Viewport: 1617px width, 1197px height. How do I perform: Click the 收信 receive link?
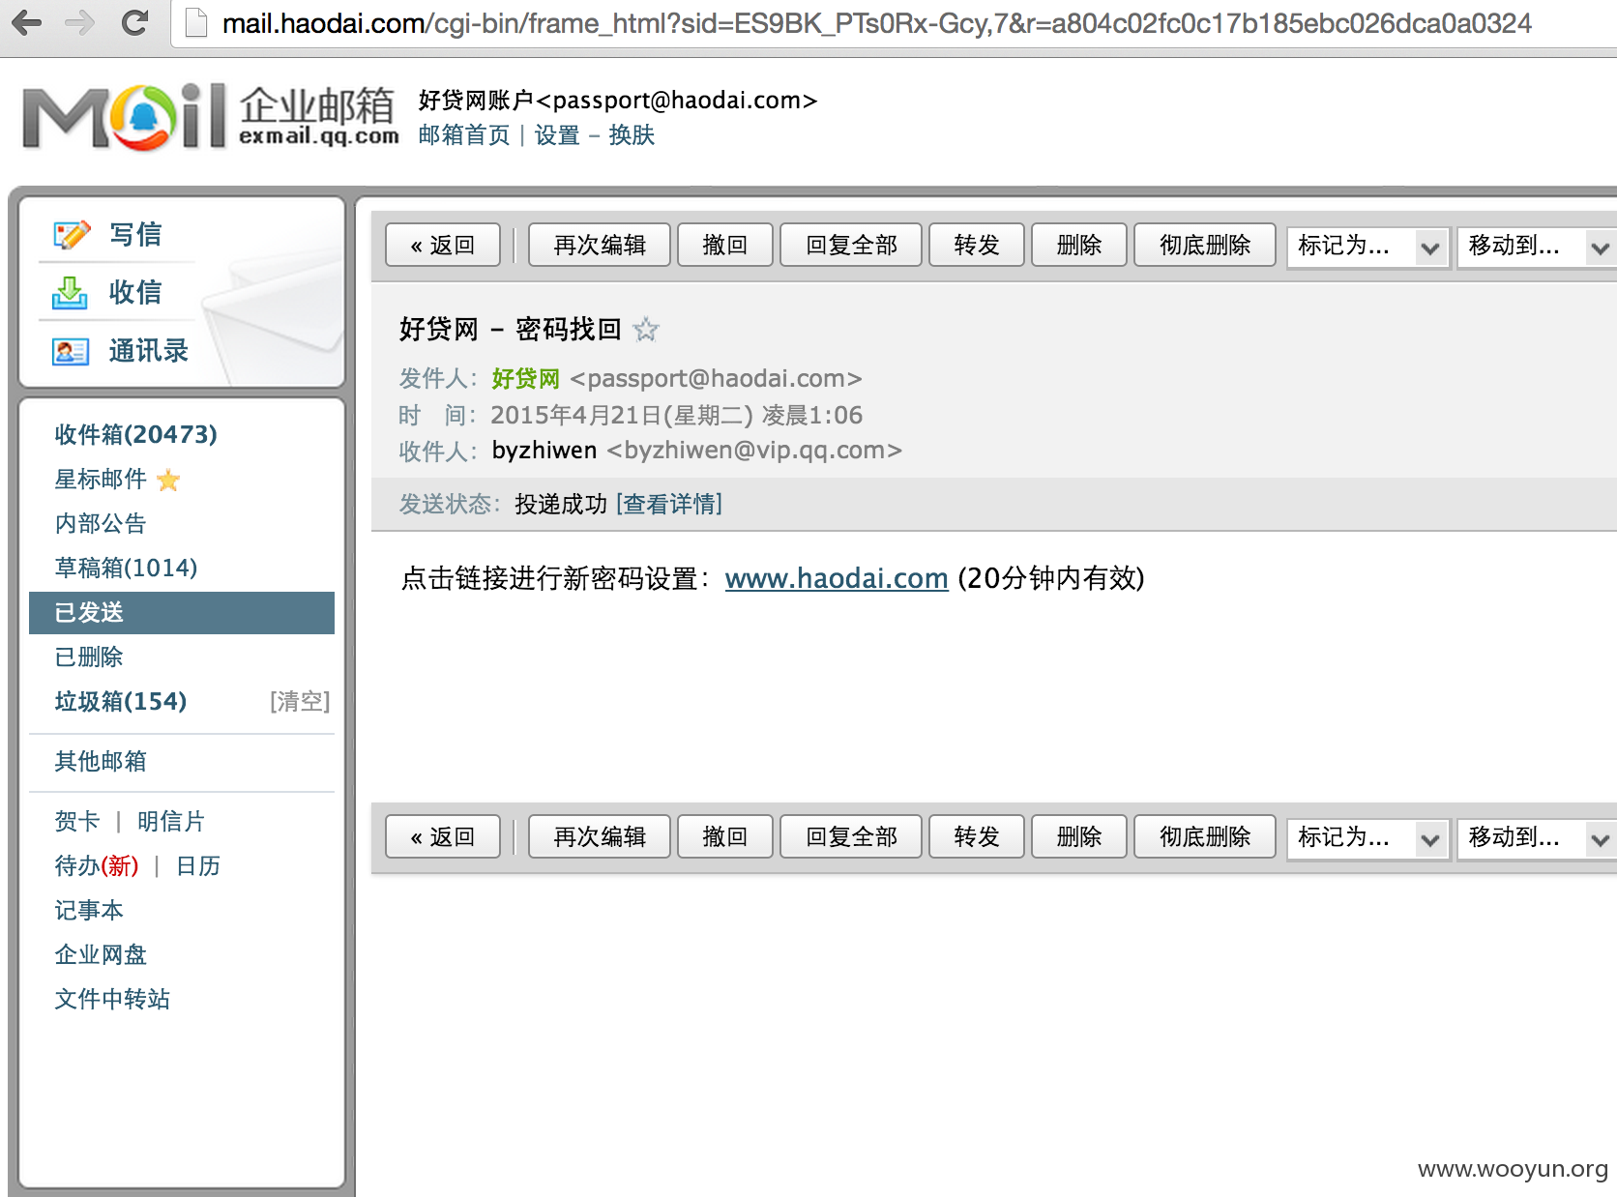coord(135,293)
